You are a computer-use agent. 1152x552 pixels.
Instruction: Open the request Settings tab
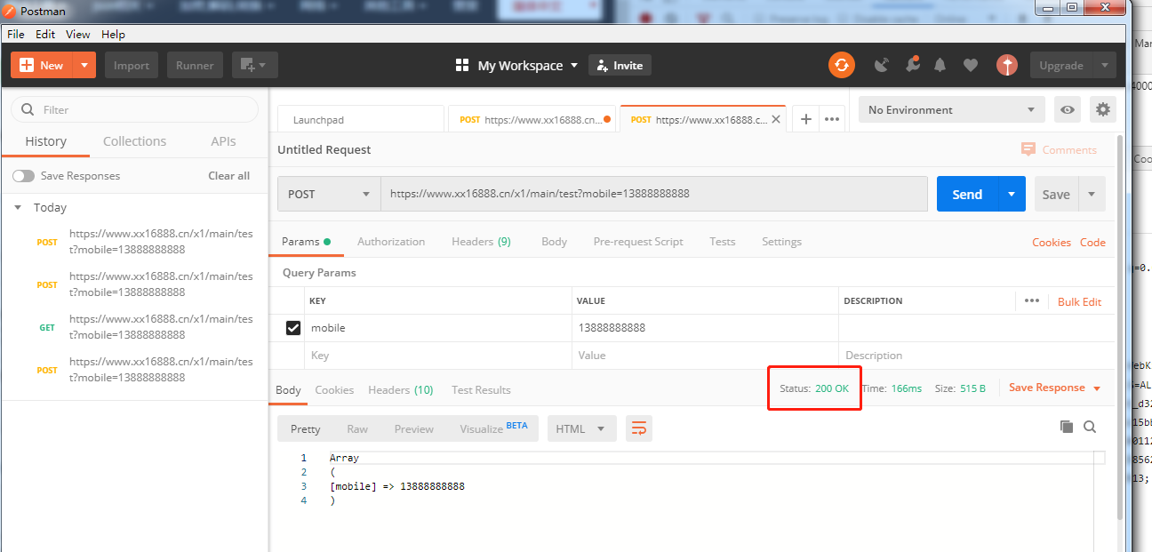781,242
